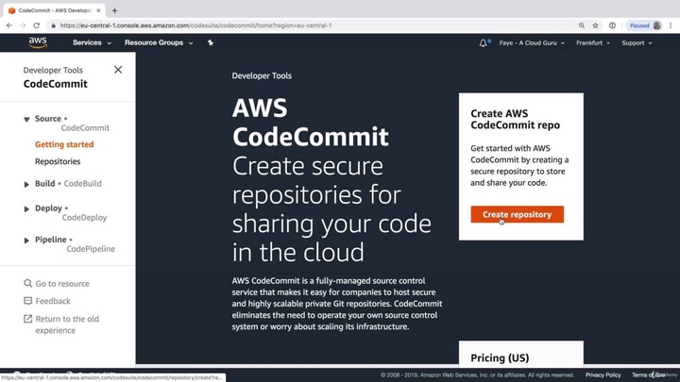Image resolution: width=680 pixels, height=382 pixels.
Task: Open the Resource Groups dropdown
Action: point(158,42)
